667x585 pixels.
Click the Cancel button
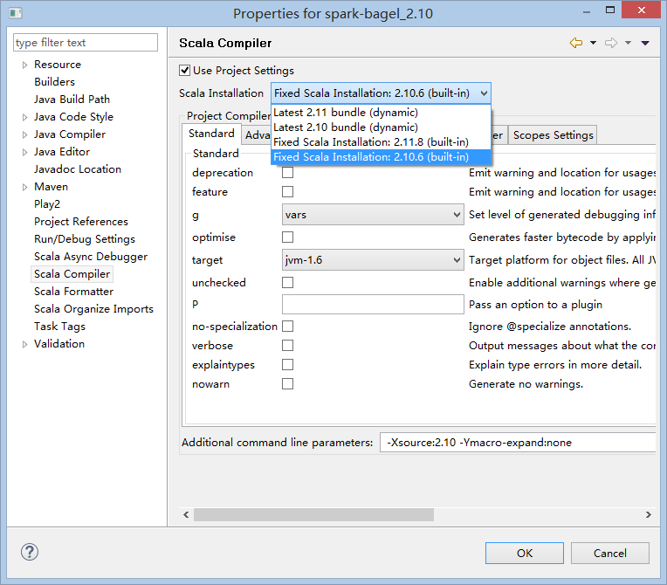pos(610,553)
